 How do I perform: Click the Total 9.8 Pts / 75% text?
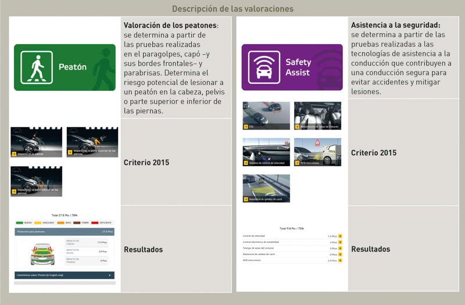click(292, 228)
